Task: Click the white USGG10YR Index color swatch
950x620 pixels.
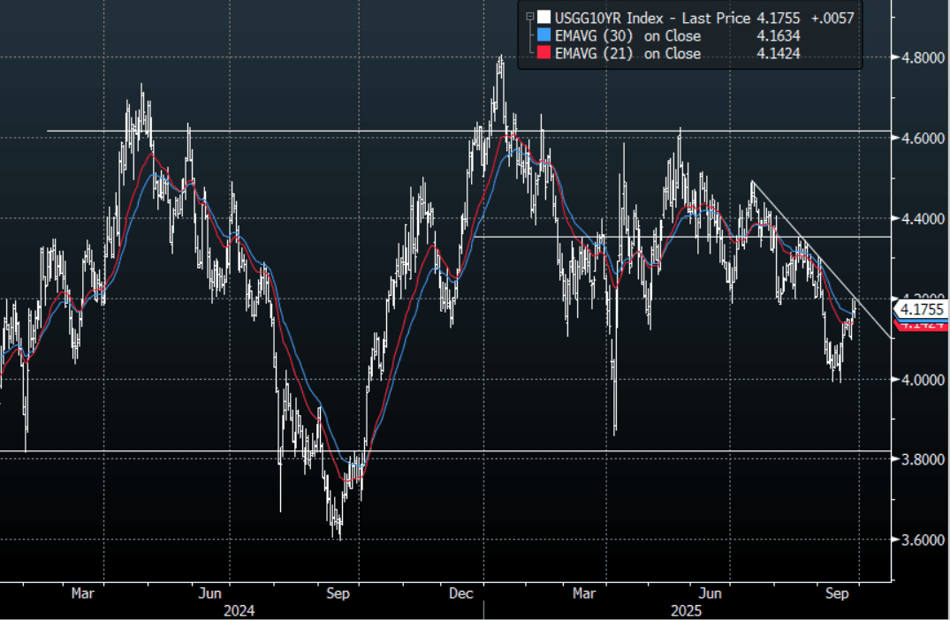Action: point(543,18)
